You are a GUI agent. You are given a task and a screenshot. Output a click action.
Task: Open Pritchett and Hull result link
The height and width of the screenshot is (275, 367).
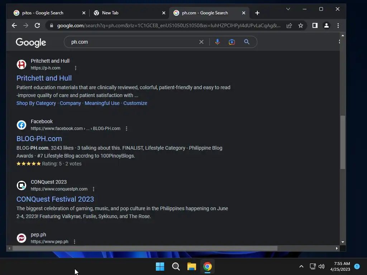pos(44,78)
